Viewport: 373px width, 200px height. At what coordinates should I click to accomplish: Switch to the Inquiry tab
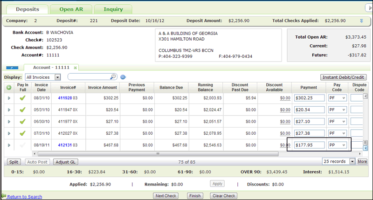(113, 9)
